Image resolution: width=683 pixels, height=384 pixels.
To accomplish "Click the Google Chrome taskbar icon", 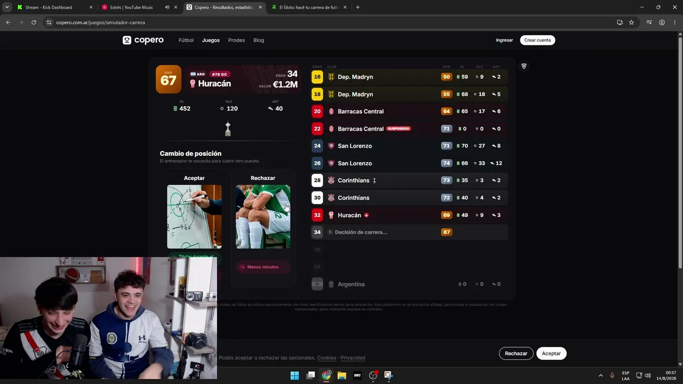I will [326, 375].
